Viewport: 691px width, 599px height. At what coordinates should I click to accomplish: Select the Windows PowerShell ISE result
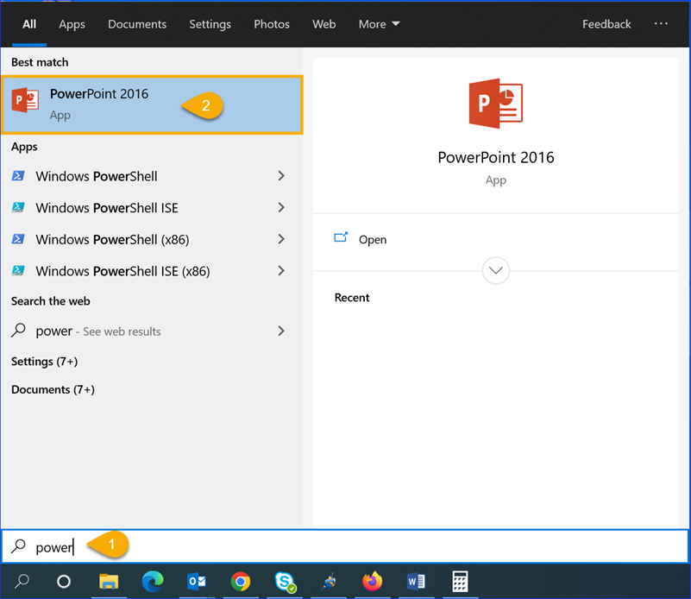point(152,208)
